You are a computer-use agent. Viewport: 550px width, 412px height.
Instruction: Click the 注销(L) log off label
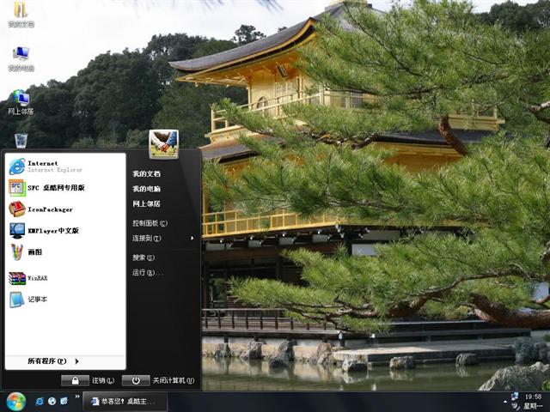click(103, 380)
